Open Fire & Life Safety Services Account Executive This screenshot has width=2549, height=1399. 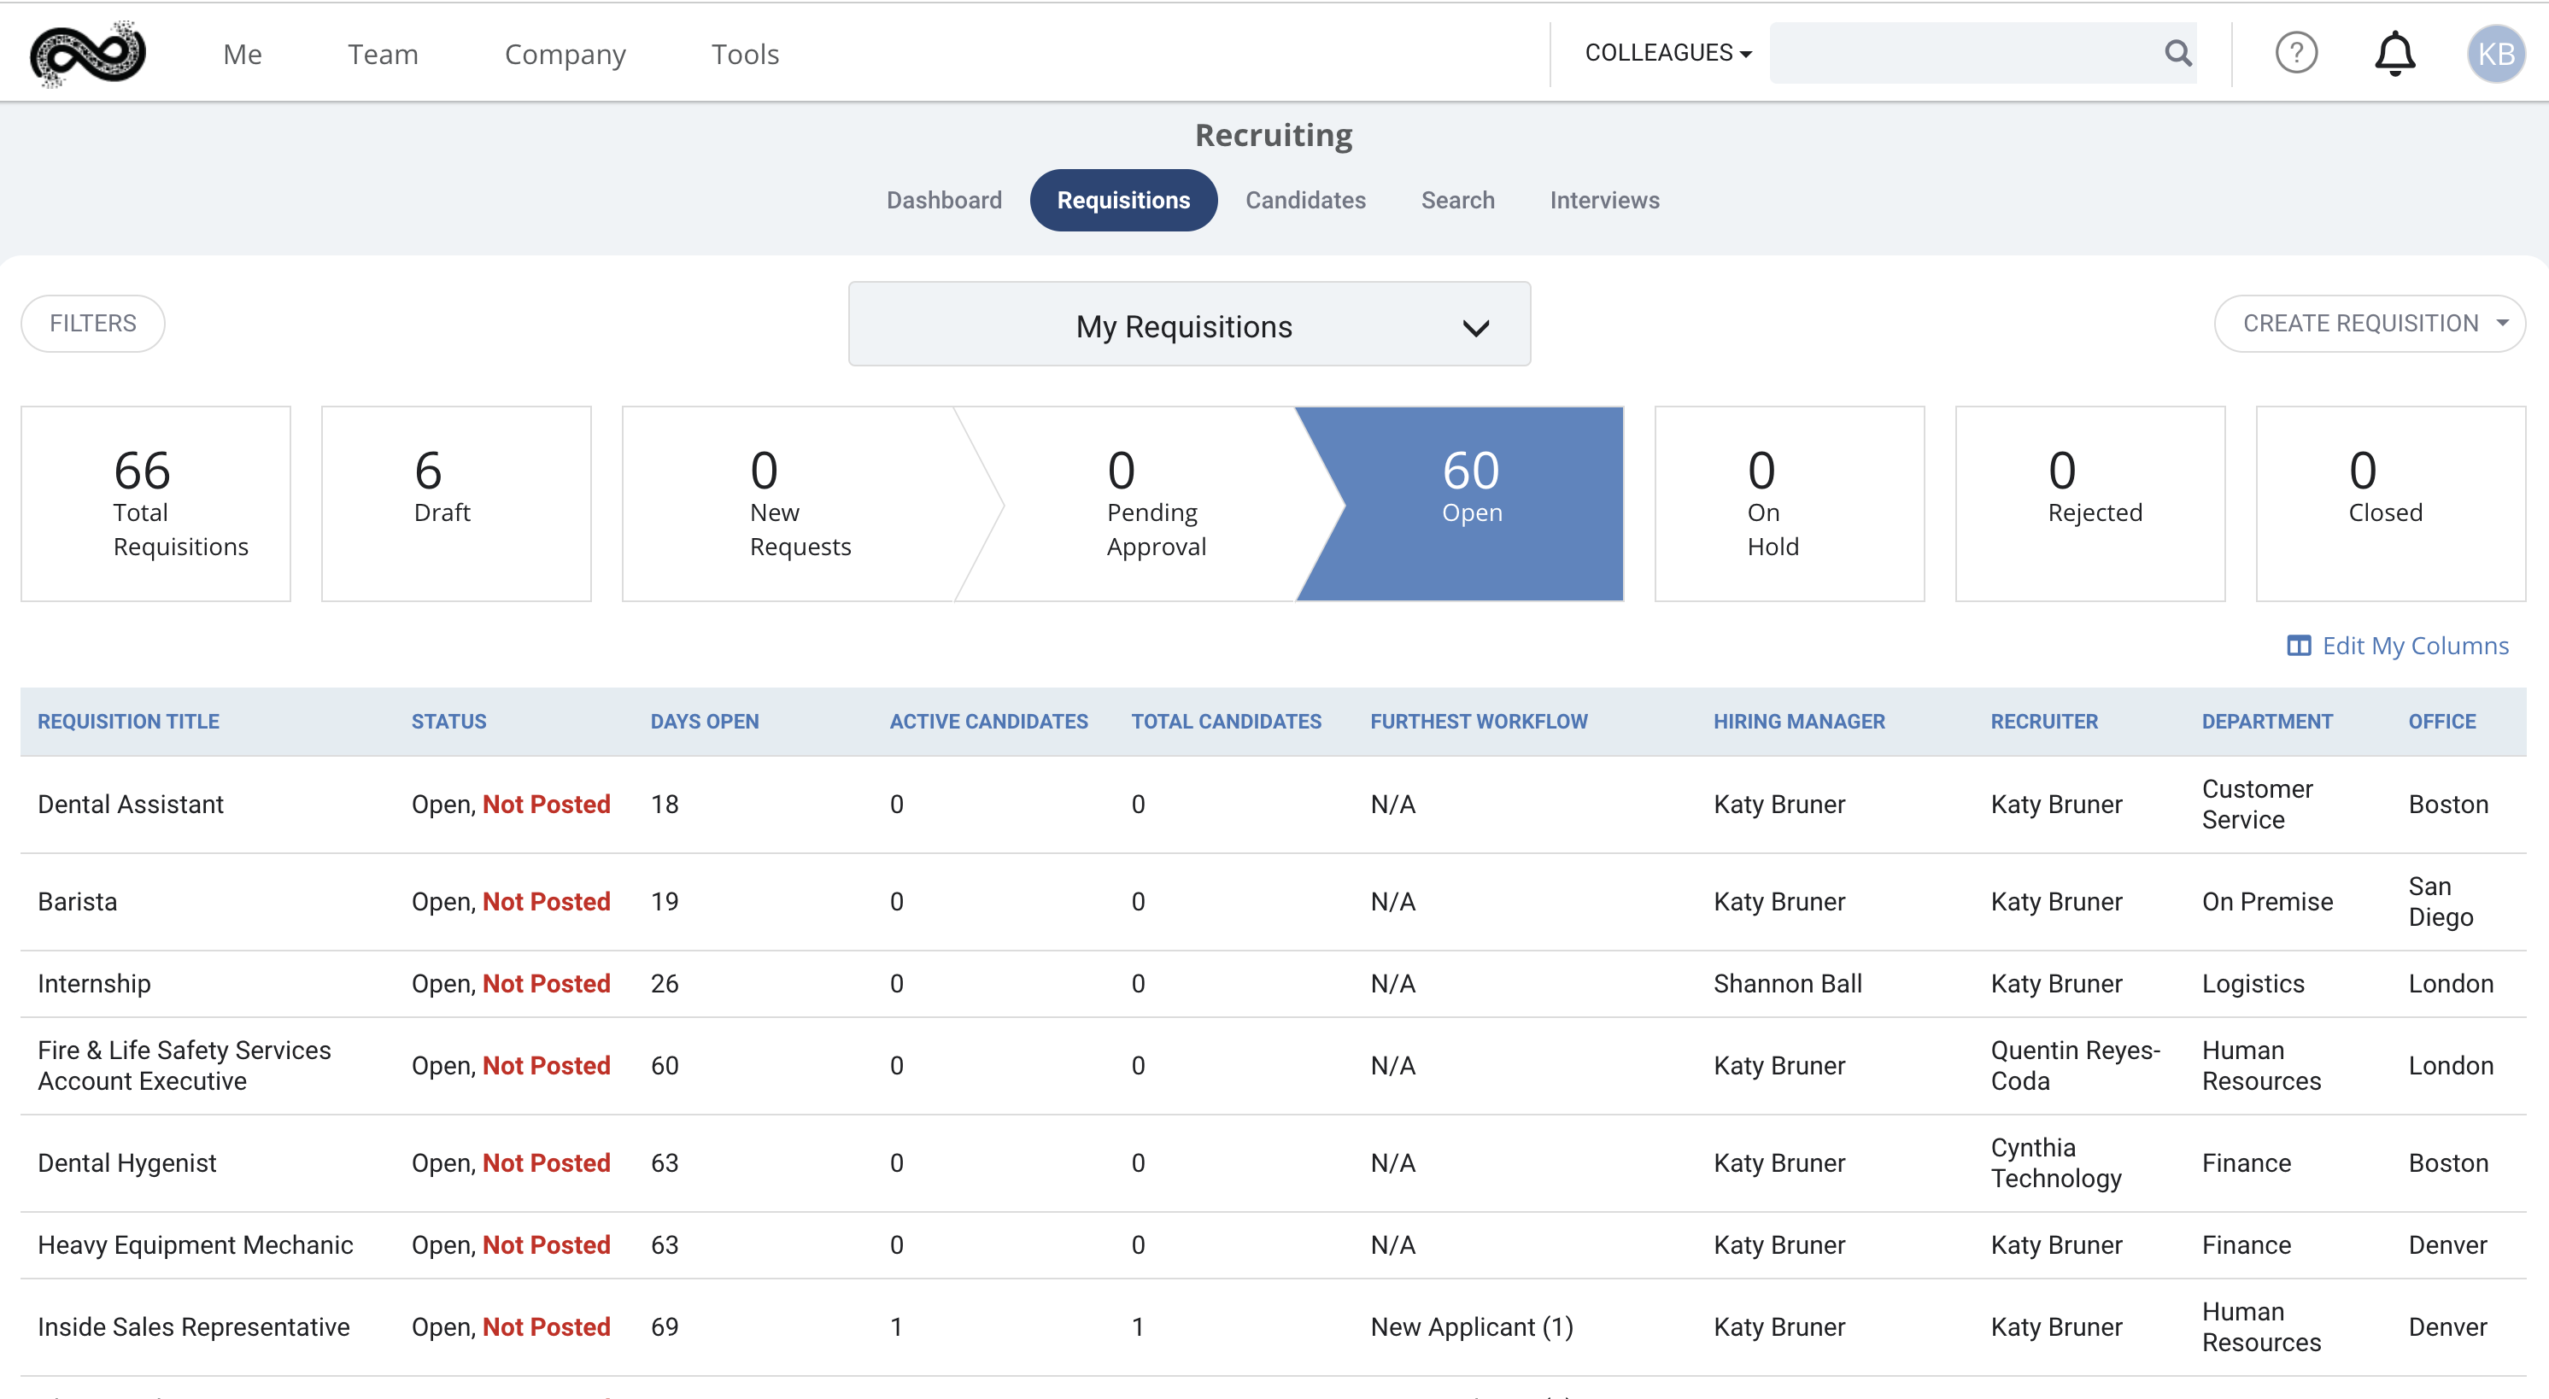[184, 1064]
